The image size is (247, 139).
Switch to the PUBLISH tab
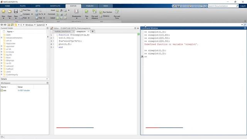pyautogui.click(x=90, y=6)
